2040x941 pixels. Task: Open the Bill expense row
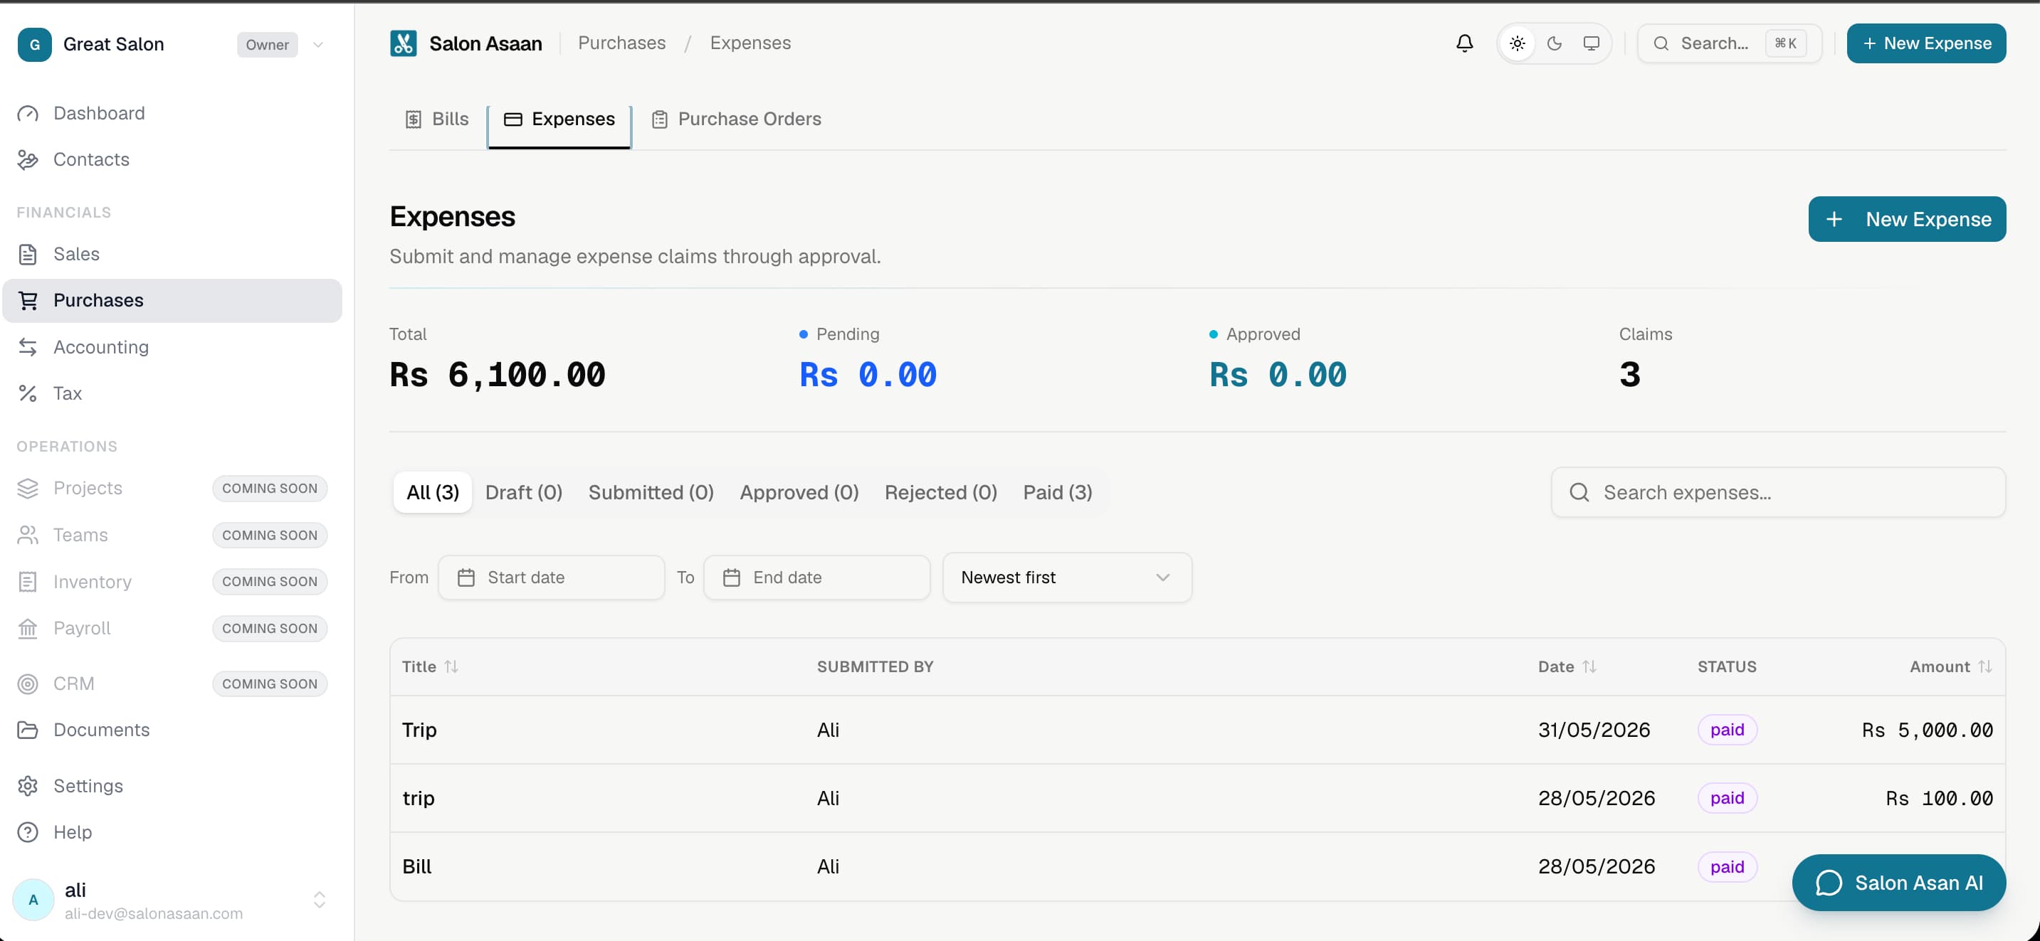click(x=1197, y=866)
